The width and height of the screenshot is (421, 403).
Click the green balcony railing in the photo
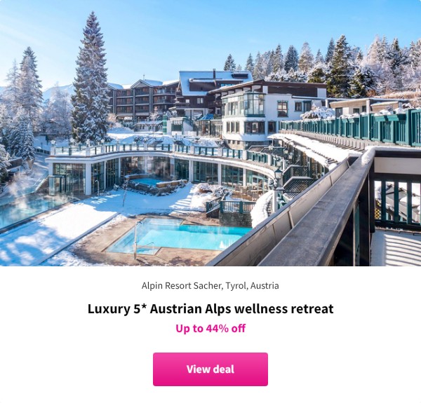tap(352, 126)
